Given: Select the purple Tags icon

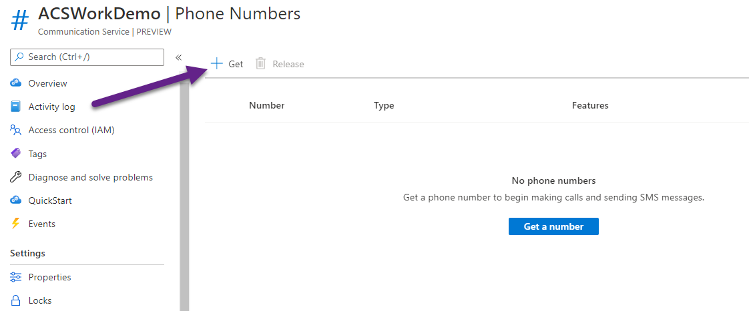Looking at the screenshot, I should coord(16,154).
